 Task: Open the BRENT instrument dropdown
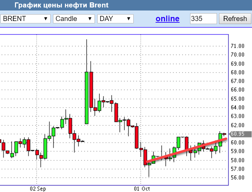click(26, 19)
